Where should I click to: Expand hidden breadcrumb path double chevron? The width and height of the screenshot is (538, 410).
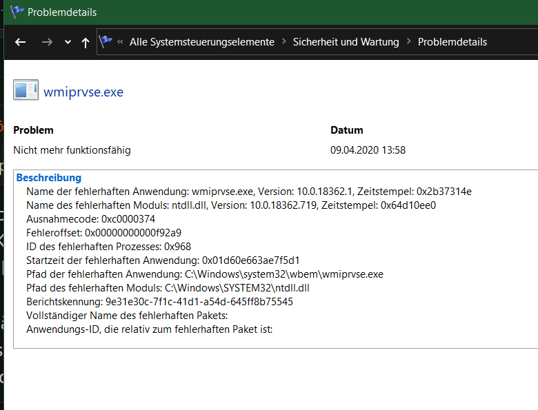click(x=120, y=42)
